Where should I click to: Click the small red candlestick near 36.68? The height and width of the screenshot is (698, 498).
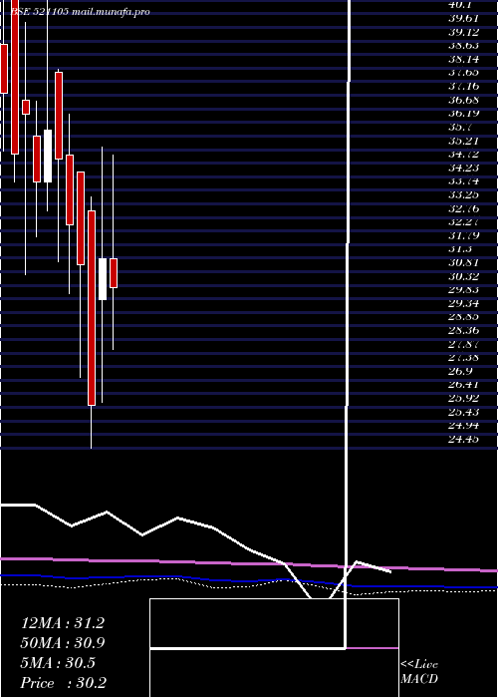coord(26,107)
